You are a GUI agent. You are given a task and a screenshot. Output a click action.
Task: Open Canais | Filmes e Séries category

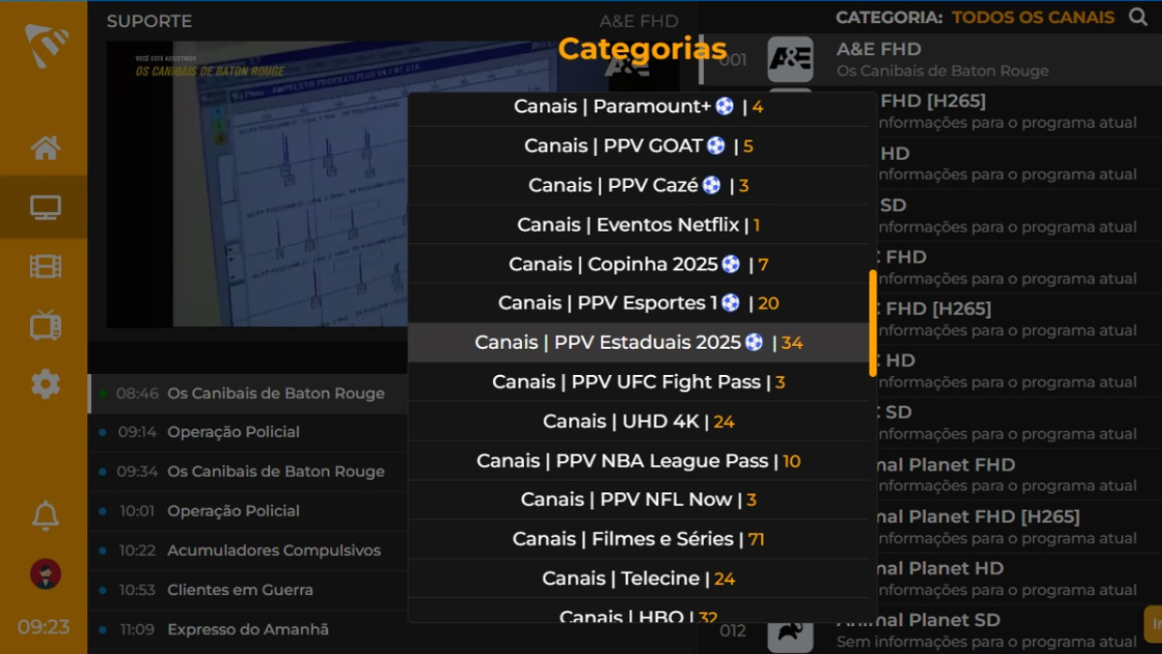(639, 539)
